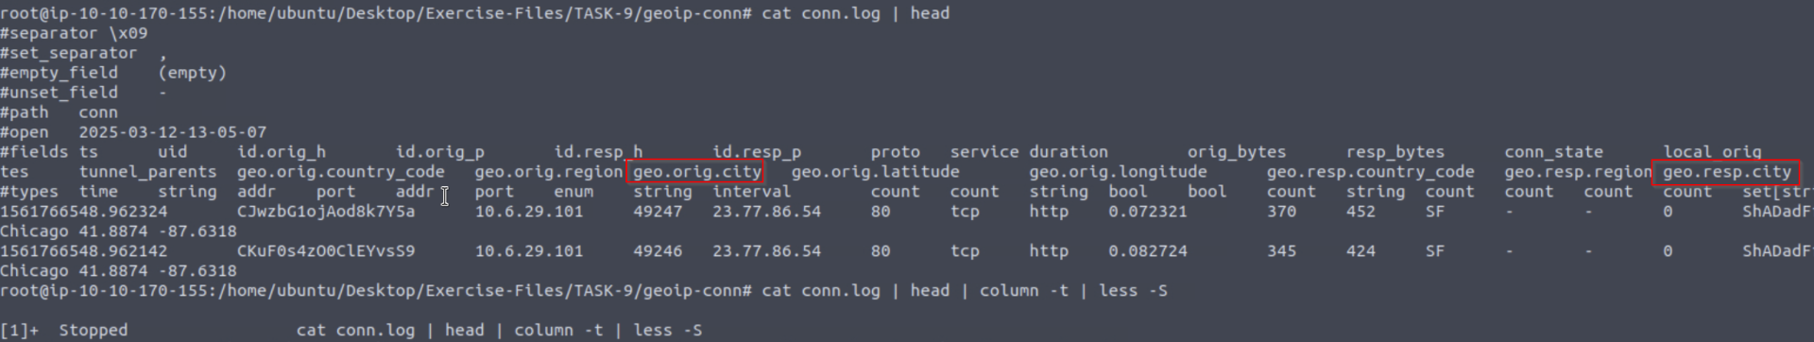Click the geo.orig.longitude field name
This screenshot has width=1814, height=342.
(x=1118, y=172)
